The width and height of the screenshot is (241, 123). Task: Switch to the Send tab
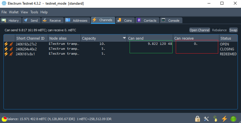coord(31,20)
